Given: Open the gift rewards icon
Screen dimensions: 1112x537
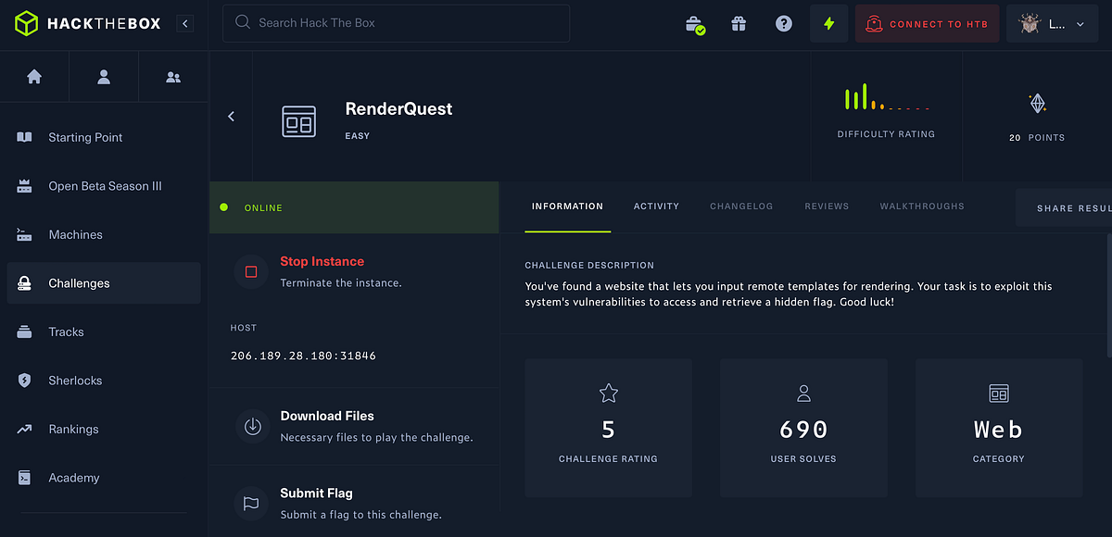Looking at the screenshot, I should [x=739, y=23].
